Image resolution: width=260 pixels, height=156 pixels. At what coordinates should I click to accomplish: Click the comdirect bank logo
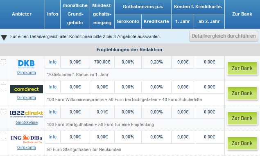point(26,89)
